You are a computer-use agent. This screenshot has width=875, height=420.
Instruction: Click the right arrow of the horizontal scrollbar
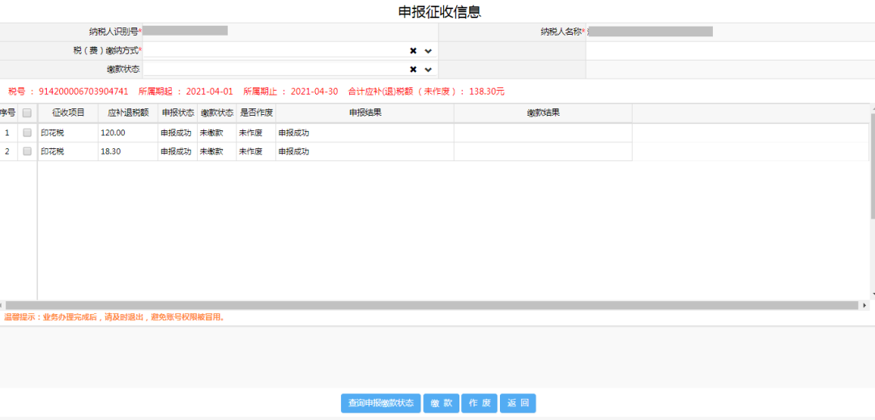coord(865,305)
